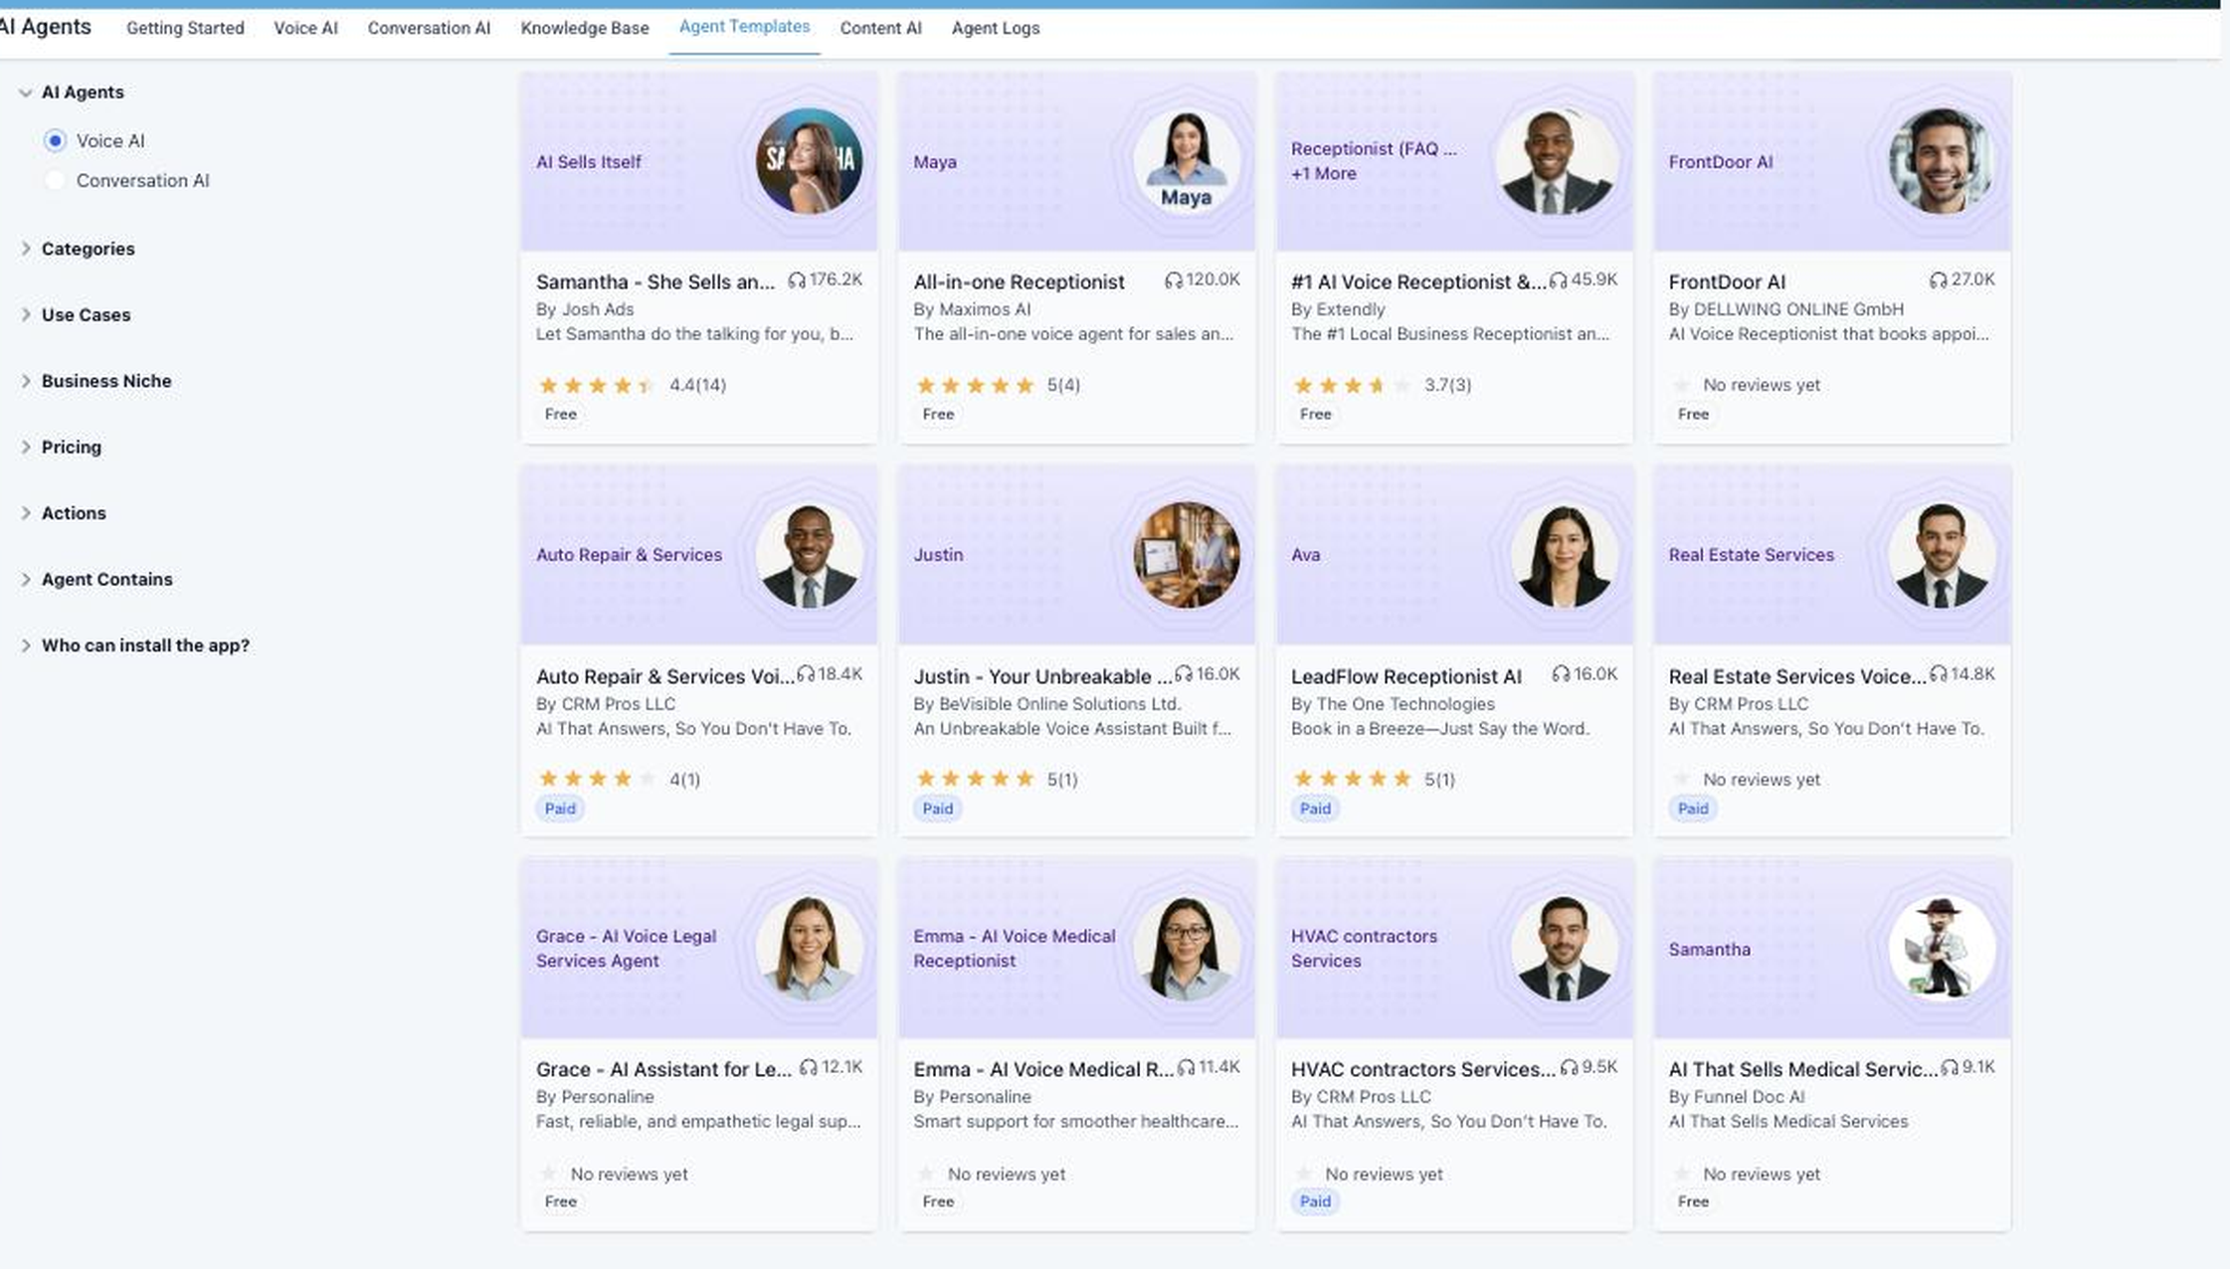Click the 3.7(3) star rating
Viewport: 2230px width, 1269px height.
click(x=1382, y=385)
